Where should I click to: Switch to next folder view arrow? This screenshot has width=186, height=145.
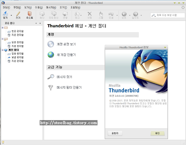[x=40, y=23]
